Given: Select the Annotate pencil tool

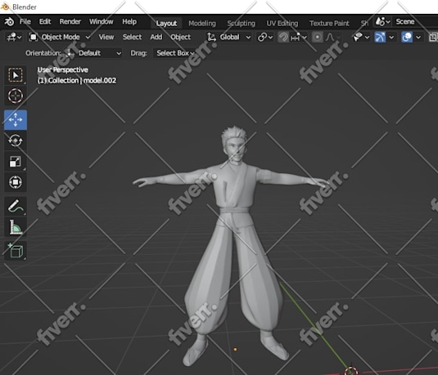Looking at the screenshot, I should (16, 207).
